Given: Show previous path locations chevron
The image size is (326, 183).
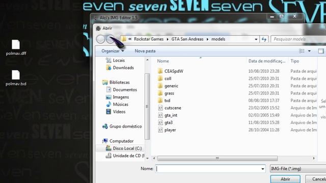Looking at the screenshot, I should pyautogui.click(x=130, y=39).
